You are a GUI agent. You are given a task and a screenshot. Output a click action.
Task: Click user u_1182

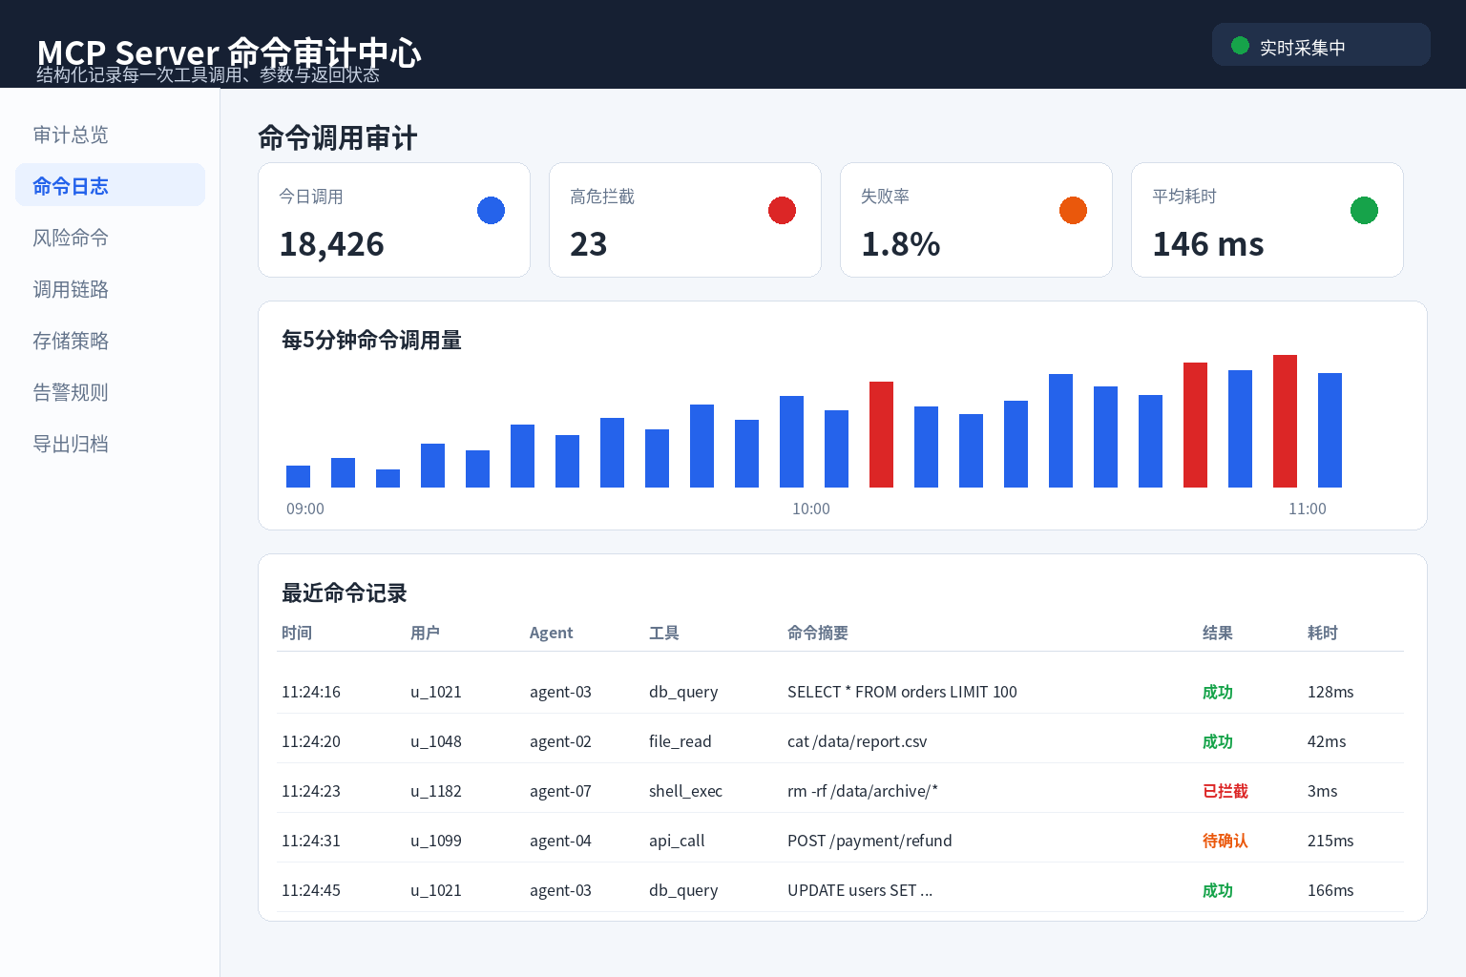[x=436, y=791]
